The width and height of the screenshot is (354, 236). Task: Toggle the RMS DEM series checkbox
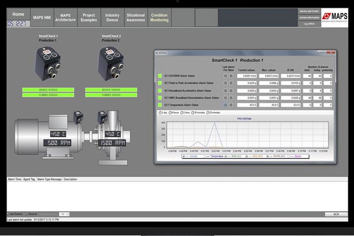247,156
